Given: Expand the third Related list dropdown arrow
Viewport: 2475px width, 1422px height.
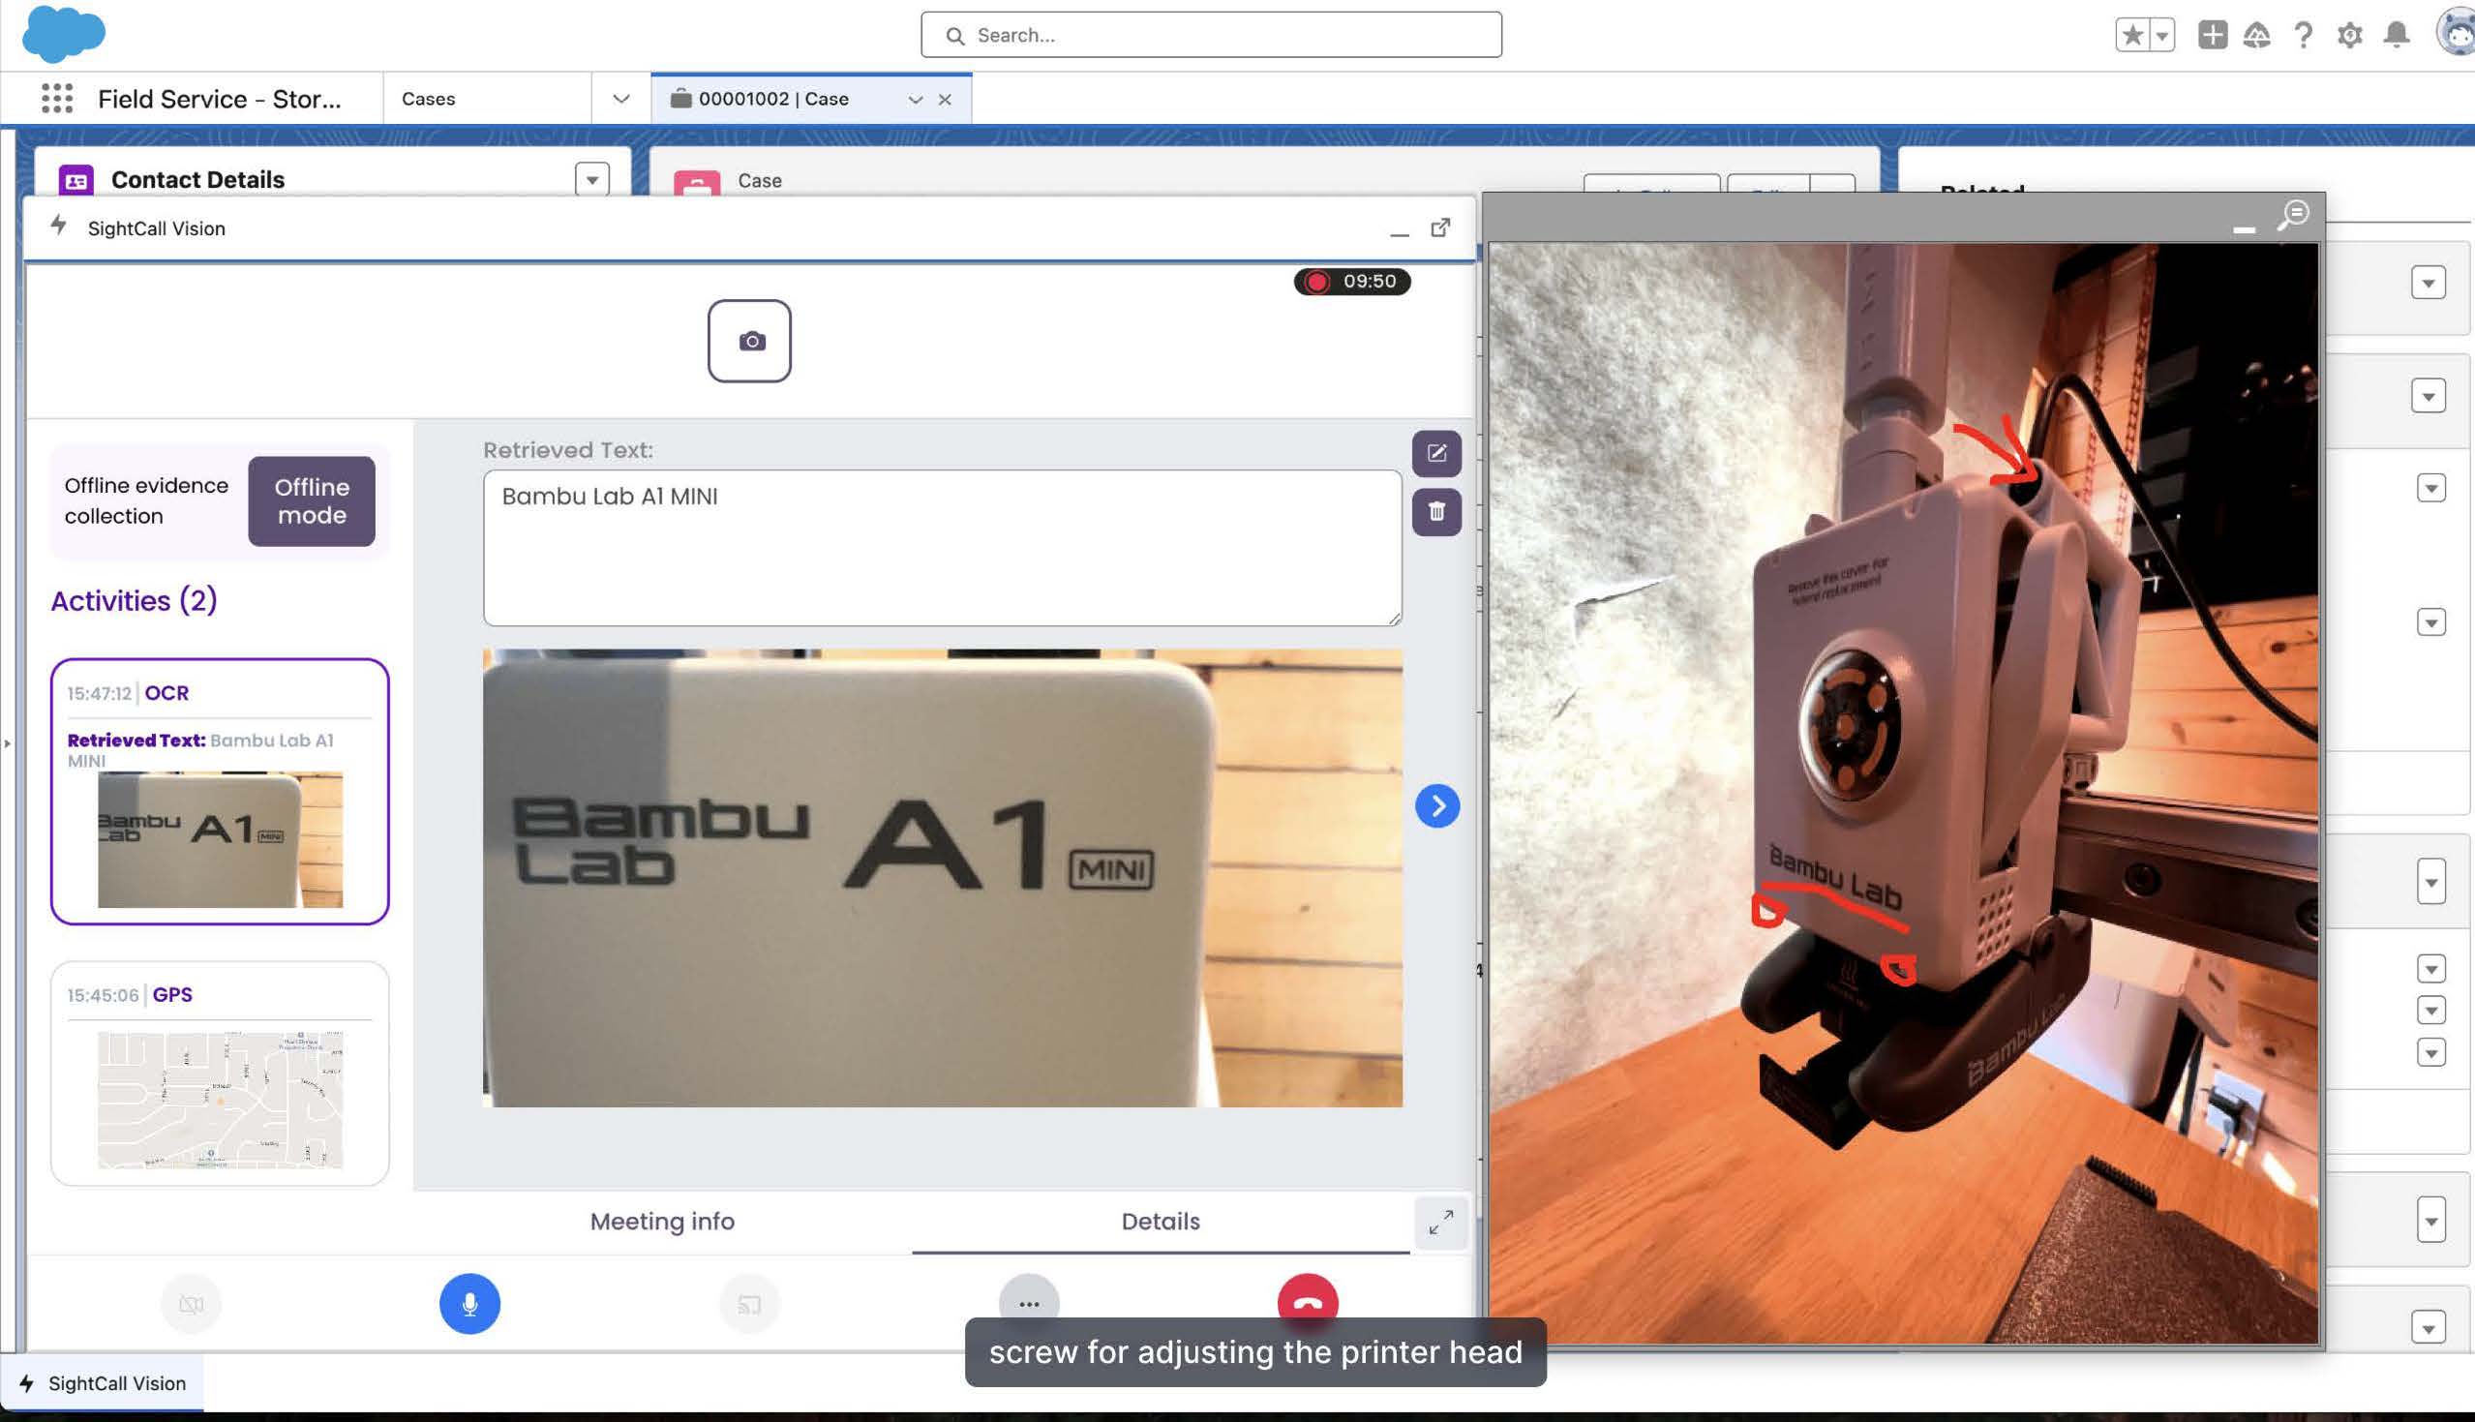Looking at the screenshot, I should 2430,488.
